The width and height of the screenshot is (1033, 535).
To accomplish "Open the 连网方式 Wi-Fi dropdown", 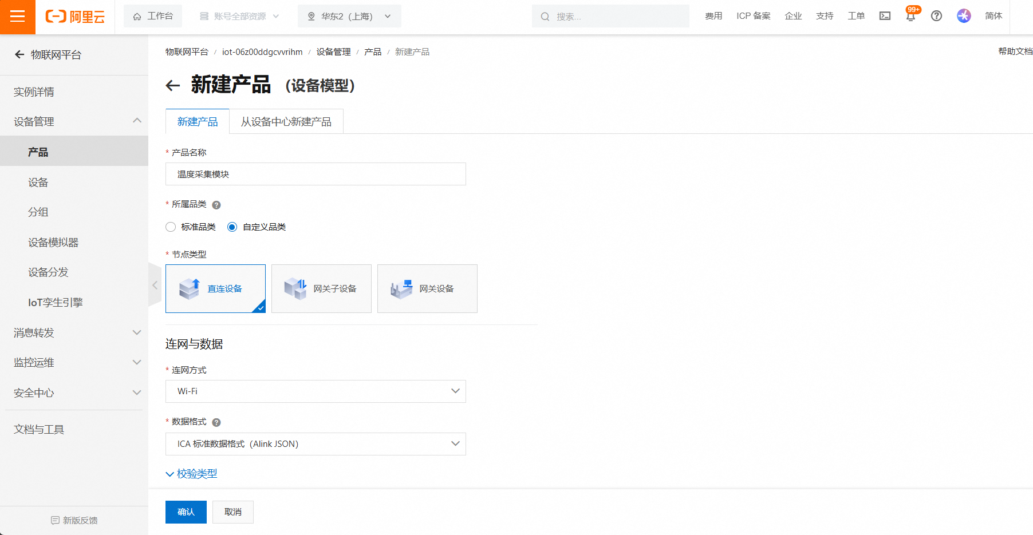I will tap(316, 391).
